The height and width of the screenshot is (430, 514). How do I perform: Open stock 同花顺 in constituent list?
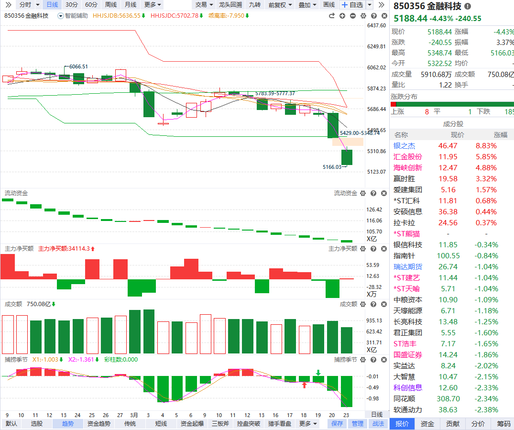pyautogui.click(x=404, y=398)
